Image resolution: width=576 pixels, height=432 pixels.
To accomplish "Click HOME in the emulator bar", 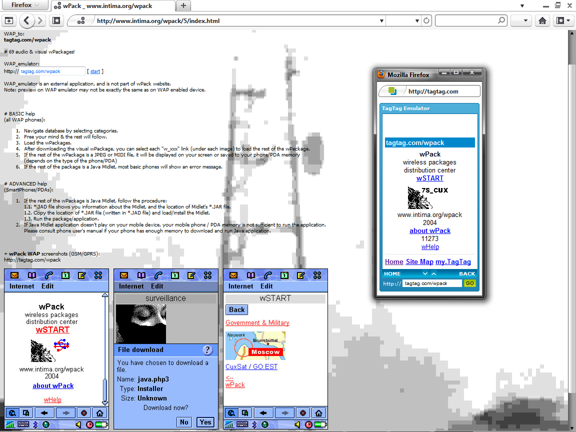I will click(x=392, y=273).
